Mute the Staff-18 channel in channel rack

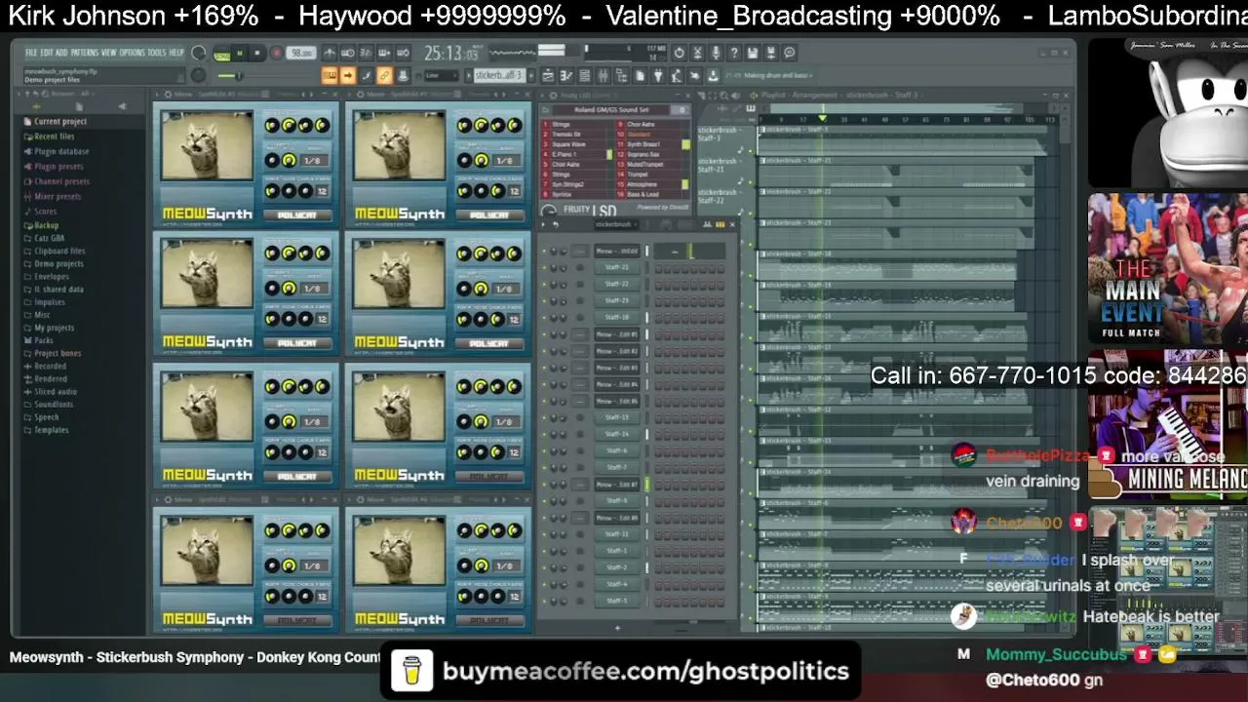(x=546, y=317)
